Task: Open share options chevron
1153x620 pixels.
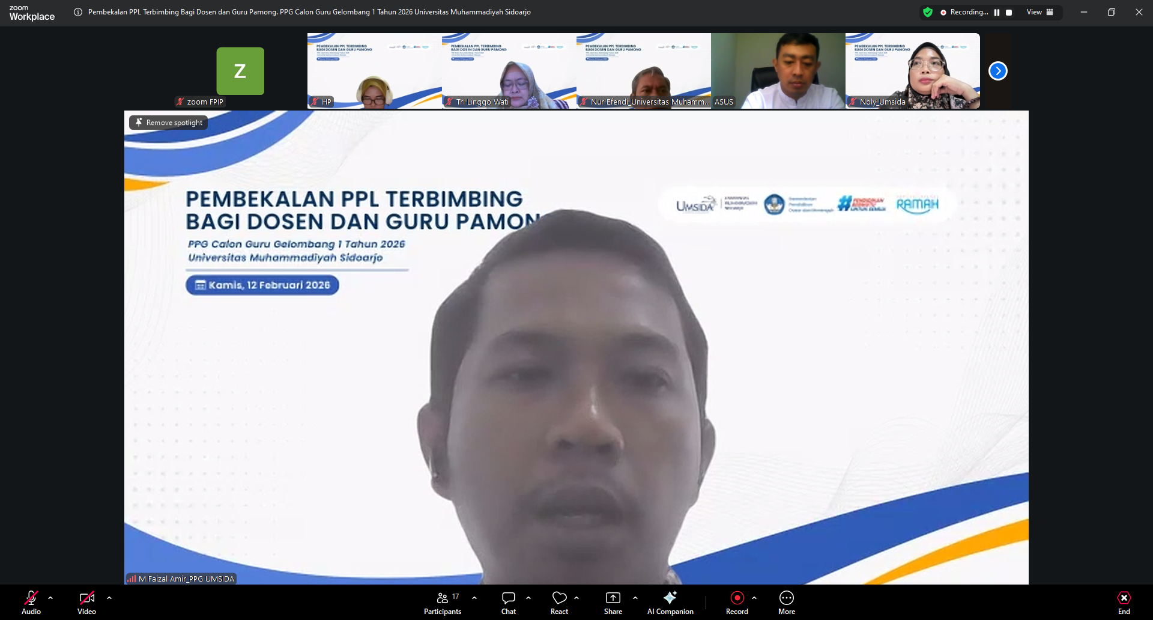Action: coord(635,598)
